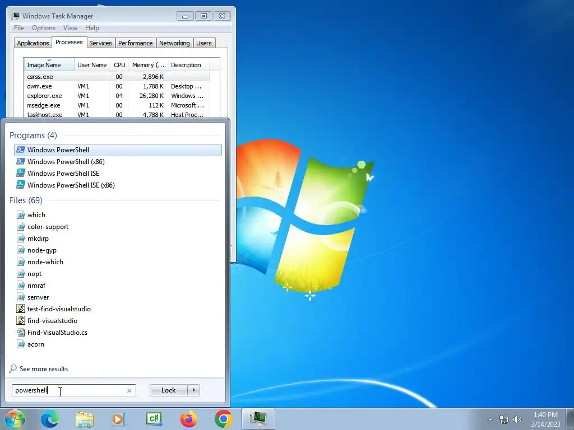574x430 pixels.
Task: Sort processes by Description column
Action: pos(188,65)
